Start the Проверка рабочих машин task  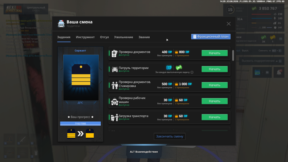[x=214, y=101]
